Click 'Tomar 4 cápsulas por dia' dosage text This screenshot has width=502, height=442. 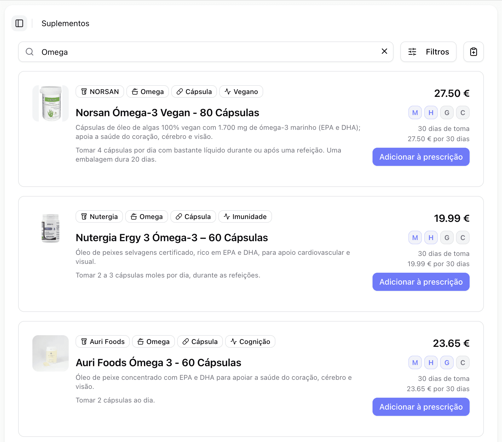coord(208,155)
